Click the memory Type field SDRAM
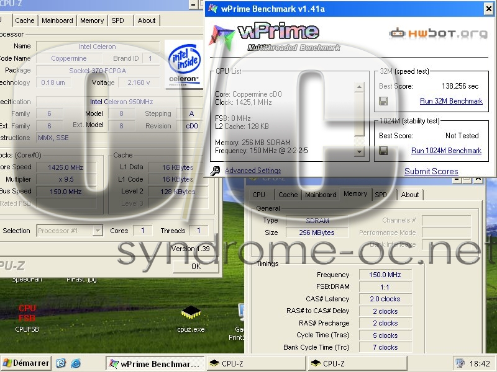 317,221
